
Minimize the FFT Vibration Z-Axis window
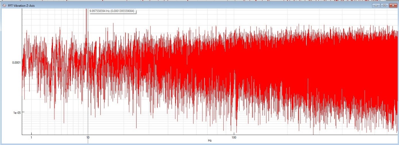pyautogui.click(x=375, y=5)
